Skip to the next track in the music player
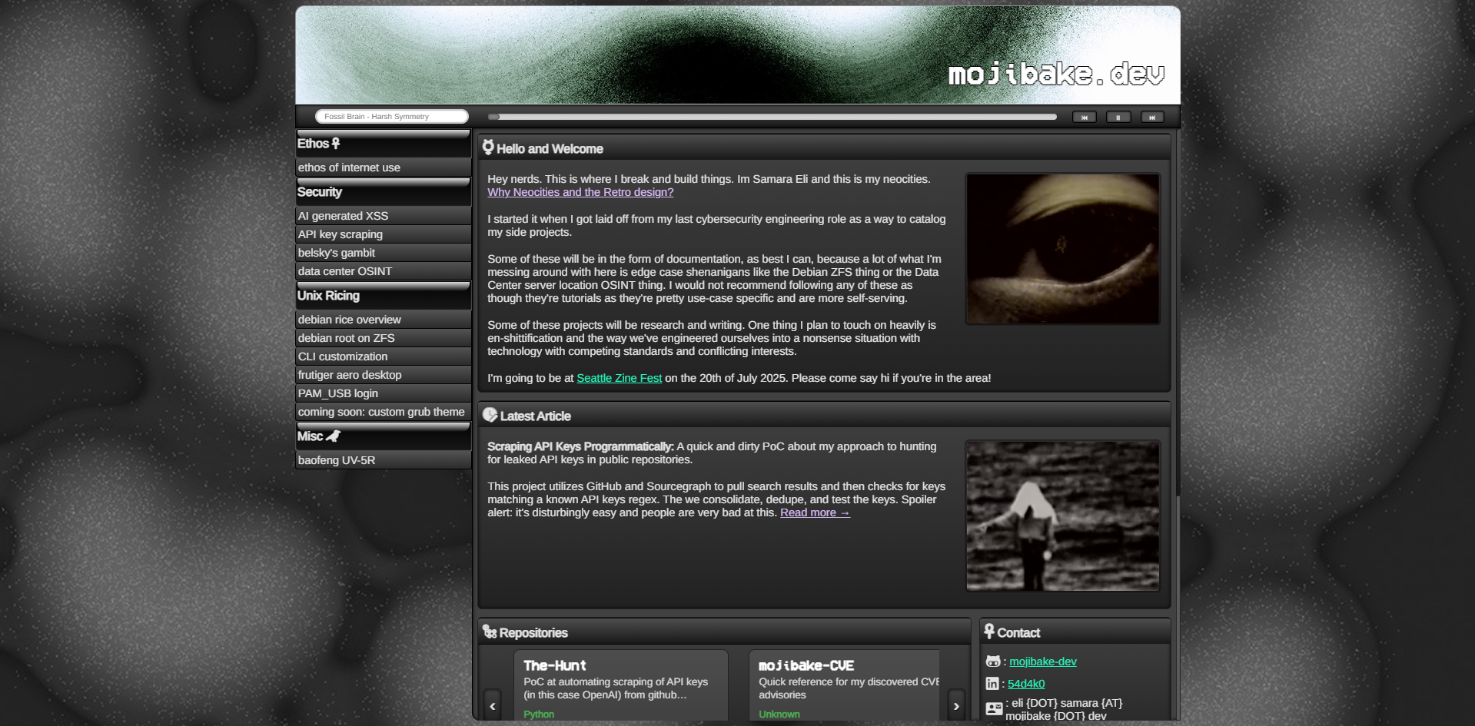This screenshot has height=726, width=1475. [x=1151, y=117]
